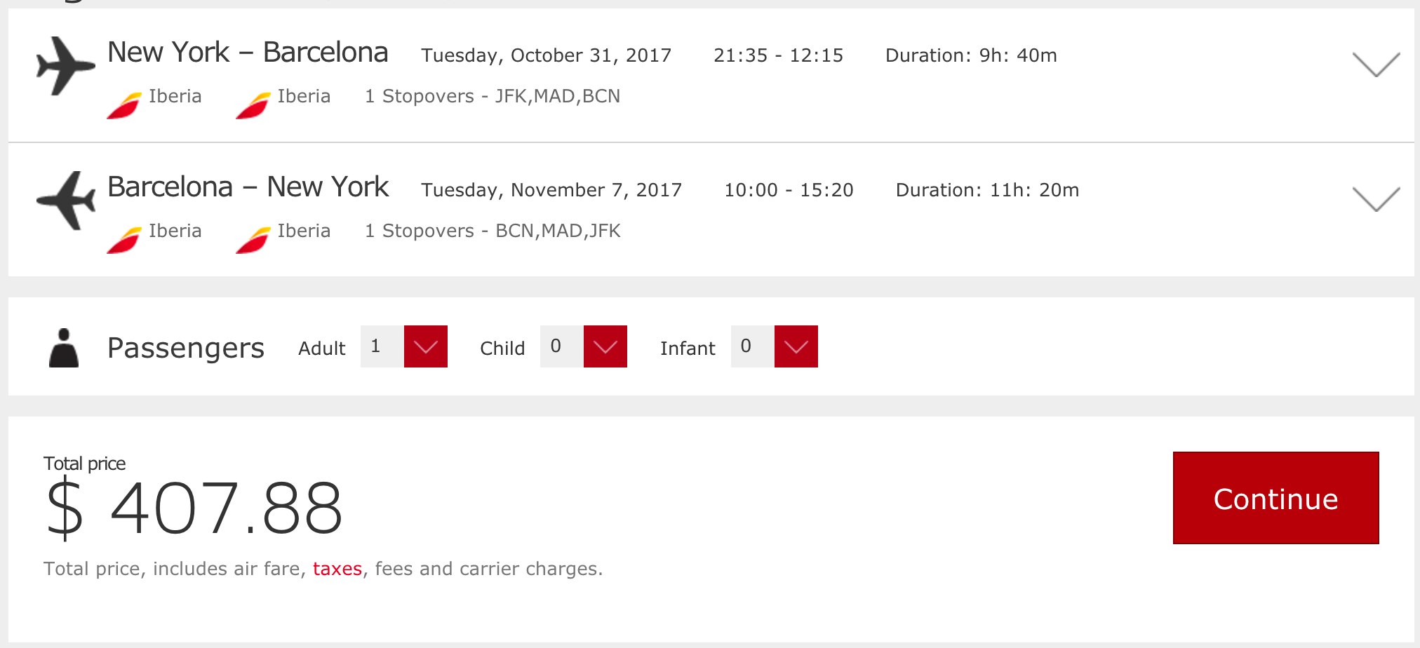Expand New York – Barcelona flight details
Viewport: 1420px width, 648px height.
click(x=1376, y=65)
